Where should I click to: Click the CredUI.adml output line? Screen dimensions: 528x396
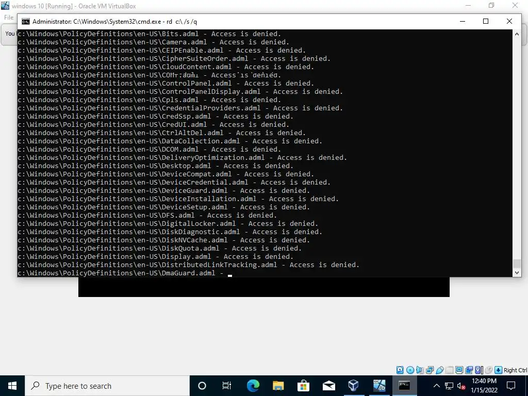pyautogui.click(x=153, y=125)
